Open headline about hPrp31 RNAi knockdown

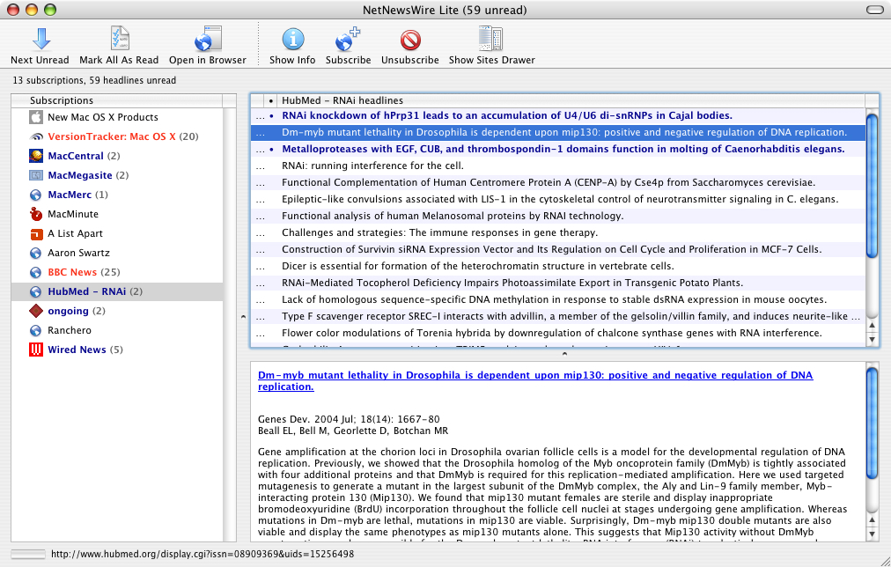(x=558, y=115)
